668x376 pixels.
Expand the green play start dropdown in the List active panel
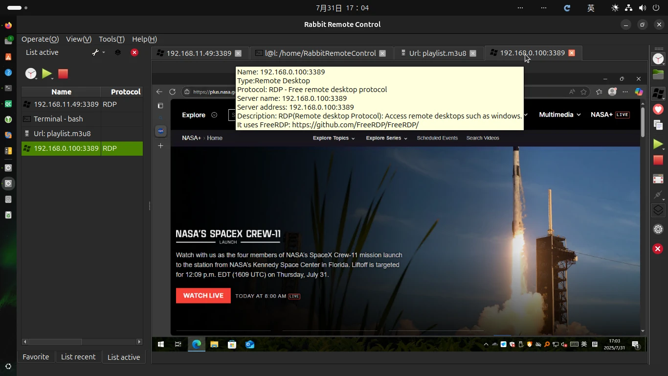[x=47, y=74]
